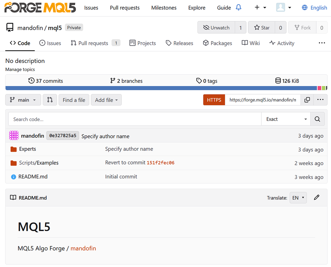Click the clone URL field
331x267 pixels.
tap(263, 100)
